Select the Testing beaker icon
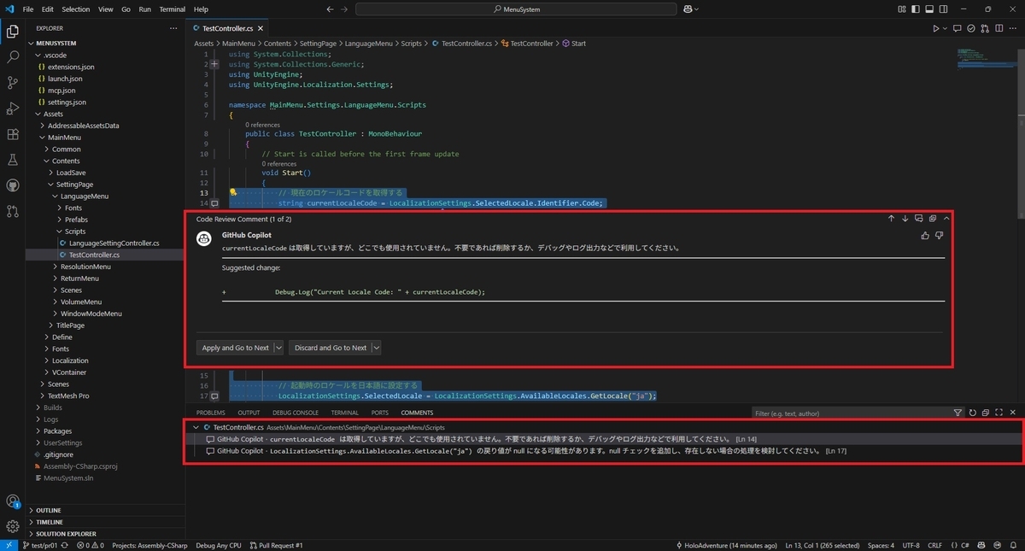This screenshot has height=551, width=1025. click(x=13, y=159)
